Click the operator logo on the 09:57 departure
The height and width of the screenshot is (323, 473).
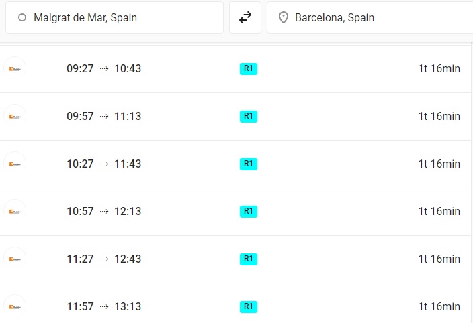point(15,116)
